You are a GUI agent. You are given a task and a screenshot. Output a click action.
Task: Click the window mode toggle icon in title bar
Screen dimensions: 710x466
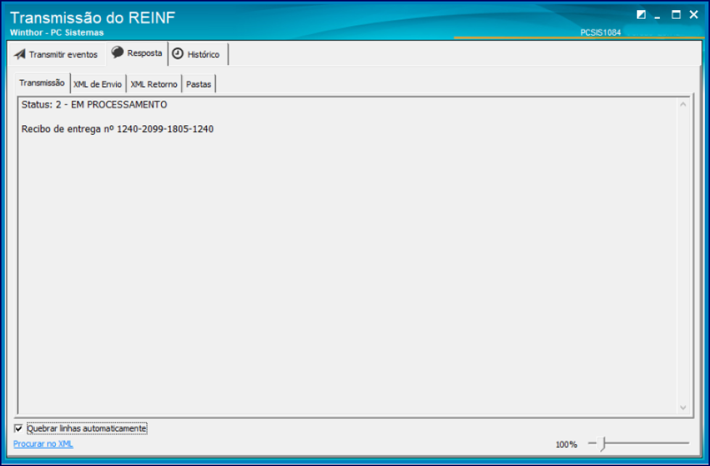(641, 14)
